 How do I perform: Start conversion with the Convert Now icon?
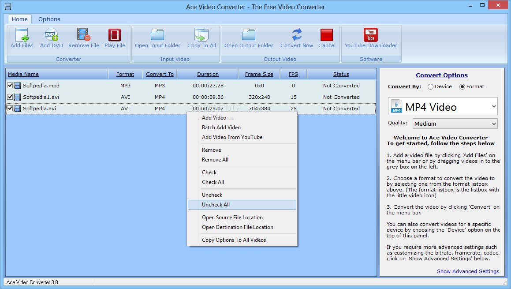click(297, 35)
